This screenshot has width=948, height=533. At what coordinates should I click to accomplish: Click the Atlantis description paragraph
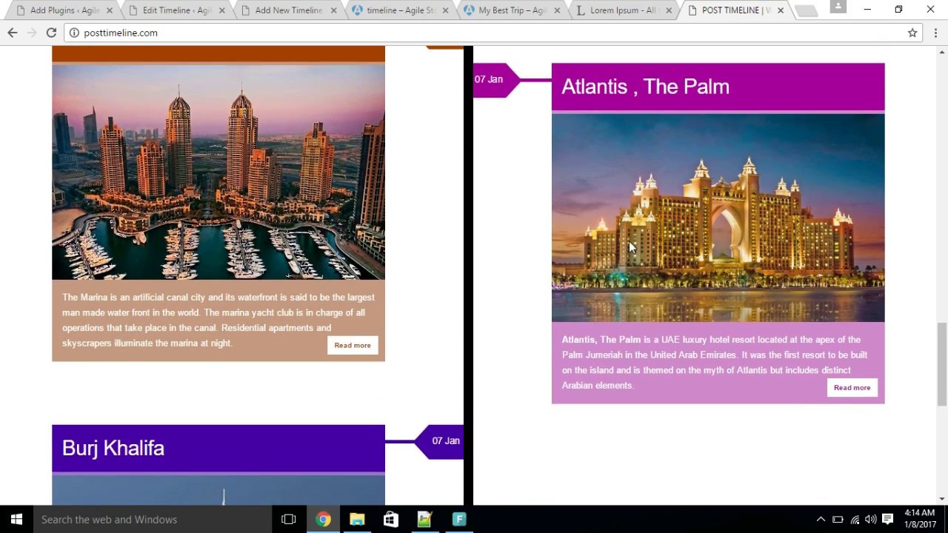[x=715, y=362]
